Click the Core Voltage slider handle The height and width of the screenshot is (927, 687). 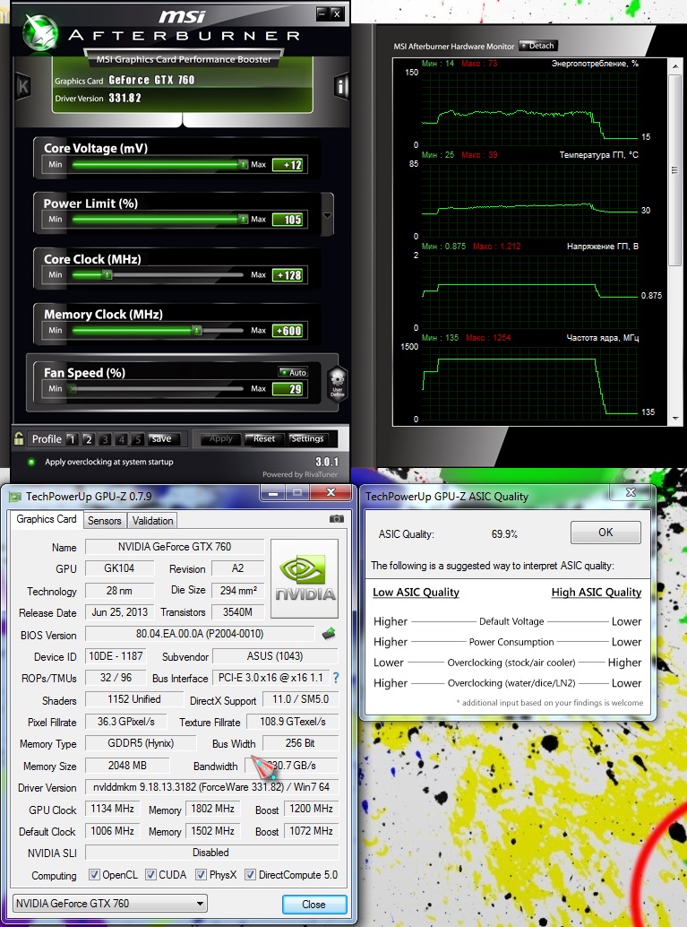(243, 164)
